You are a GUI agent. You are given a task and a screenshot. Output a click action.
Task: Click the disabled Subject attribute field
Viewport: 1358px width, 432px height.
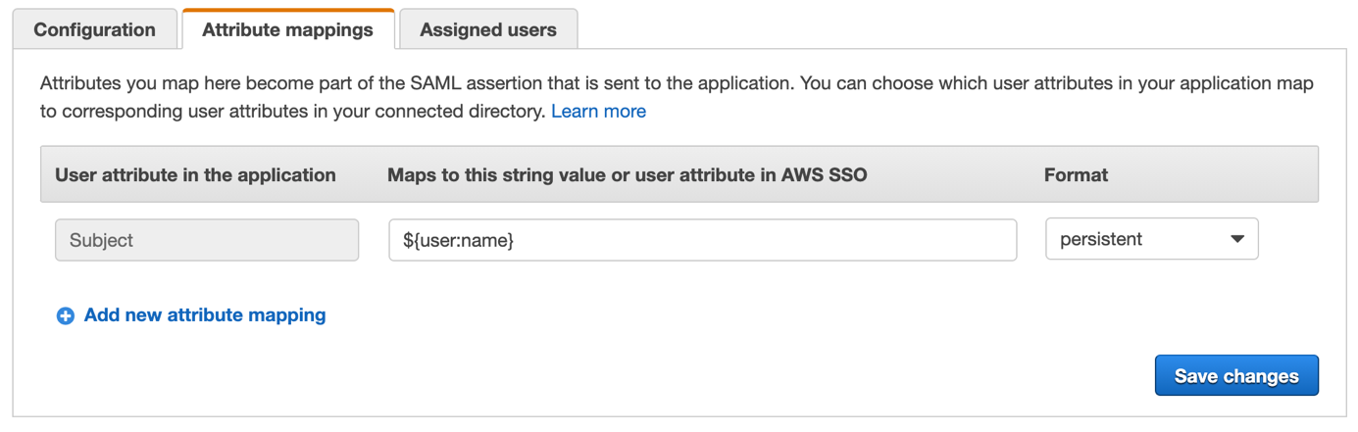[207, 240]
